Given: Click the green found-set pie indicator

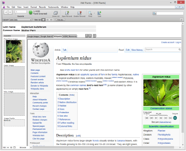Looking at the screenshot, I should [x=30, y=12].
